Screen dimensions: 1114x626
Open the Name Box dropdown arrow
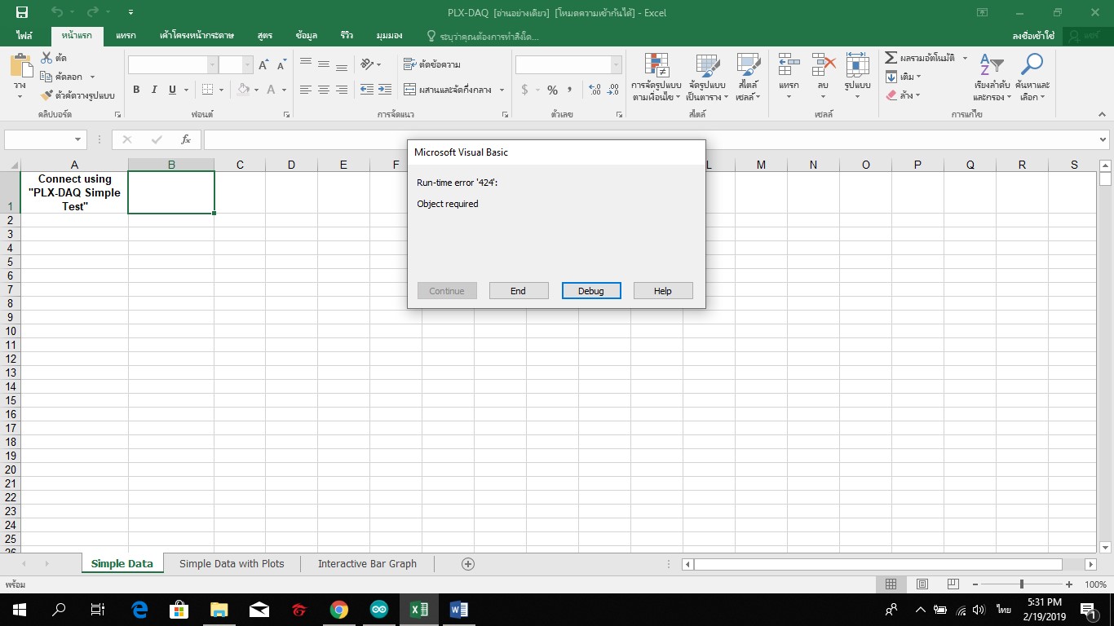[78, 139]
